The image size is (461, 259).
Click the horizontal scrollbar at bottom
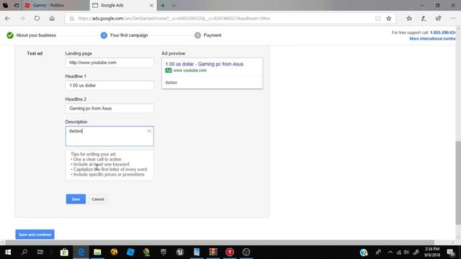point(219,242)
